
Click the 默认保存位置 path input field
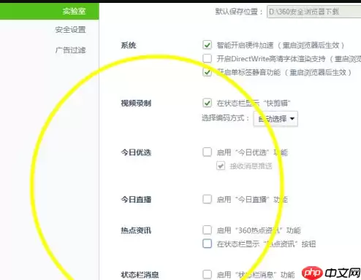(x=314, y=12)
